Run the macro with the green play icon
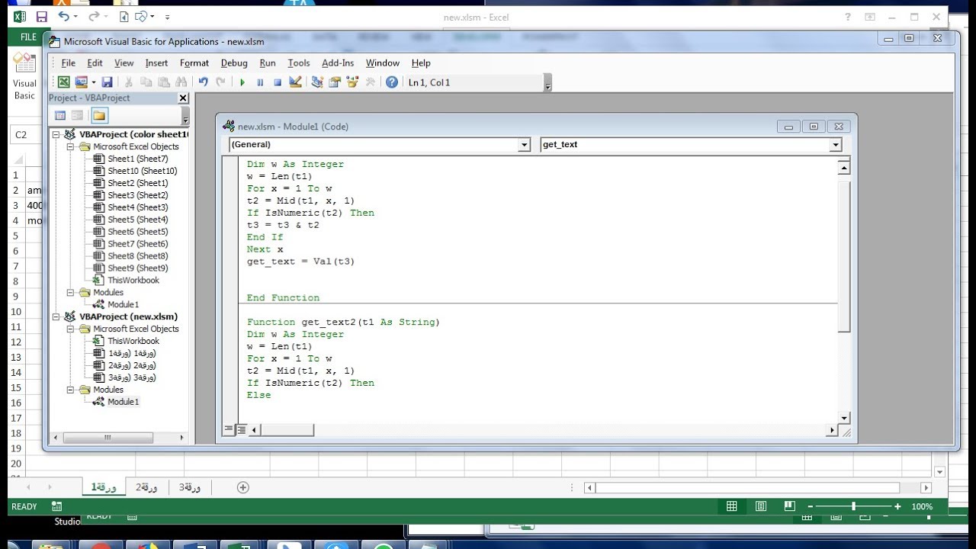 pos(242,82)
